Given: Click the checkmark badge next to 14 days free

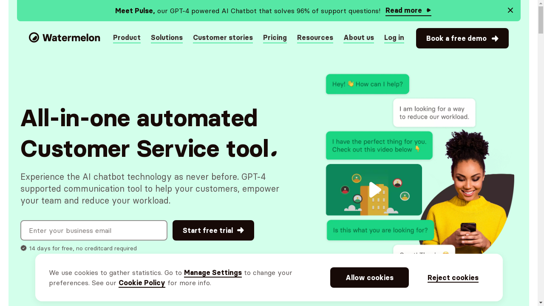Looking at the screenshot, I should (x=24, y=248).
